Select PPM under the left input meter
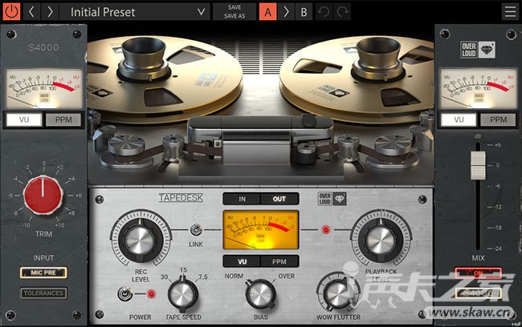 pos(63,119)
